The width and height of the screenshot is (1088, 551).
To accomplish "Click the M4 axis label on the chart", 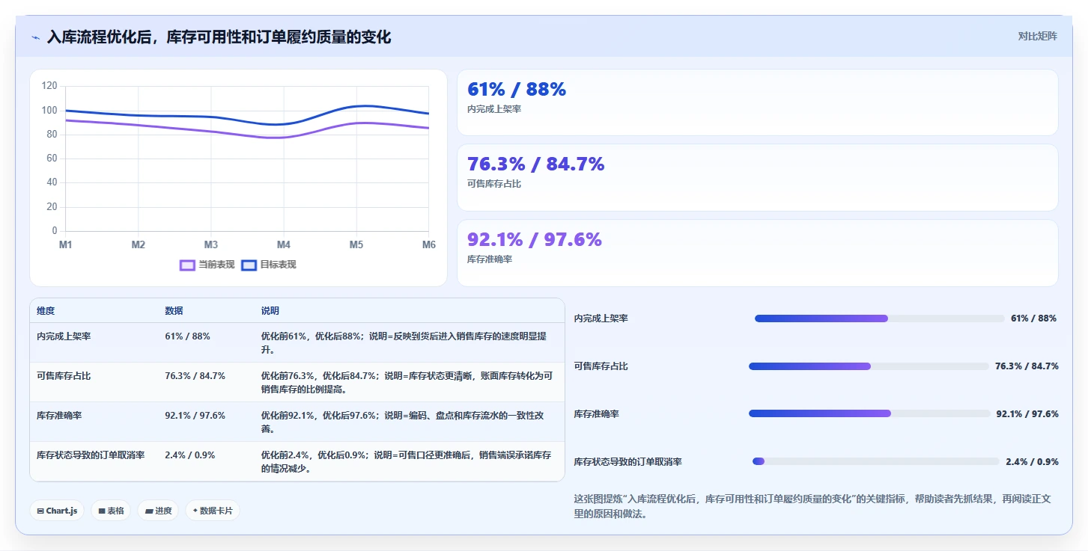I will [x=284, y=245].
